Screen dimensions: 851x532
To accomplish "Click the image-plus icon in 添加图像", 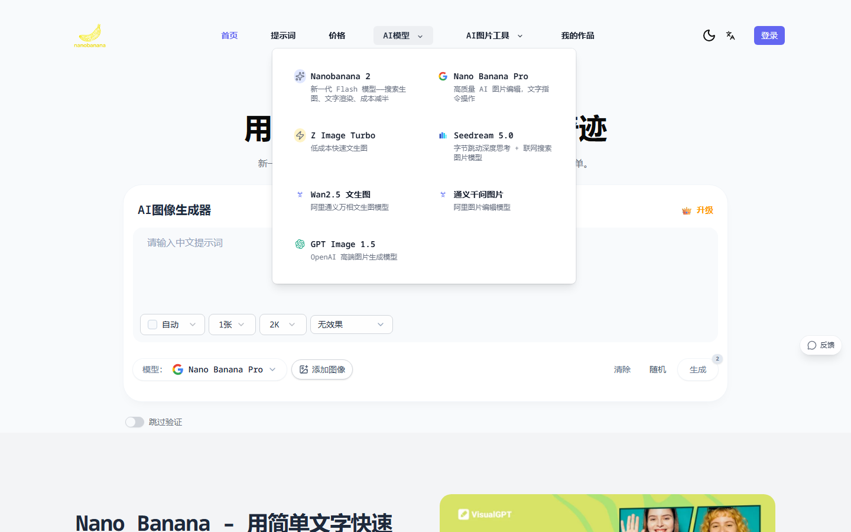I will [304, 369].
